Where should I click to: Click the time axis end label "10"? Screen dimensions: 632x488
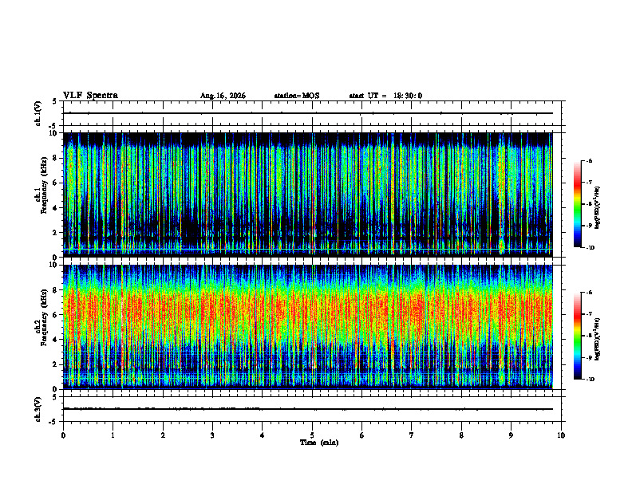(x=561, y=435)
